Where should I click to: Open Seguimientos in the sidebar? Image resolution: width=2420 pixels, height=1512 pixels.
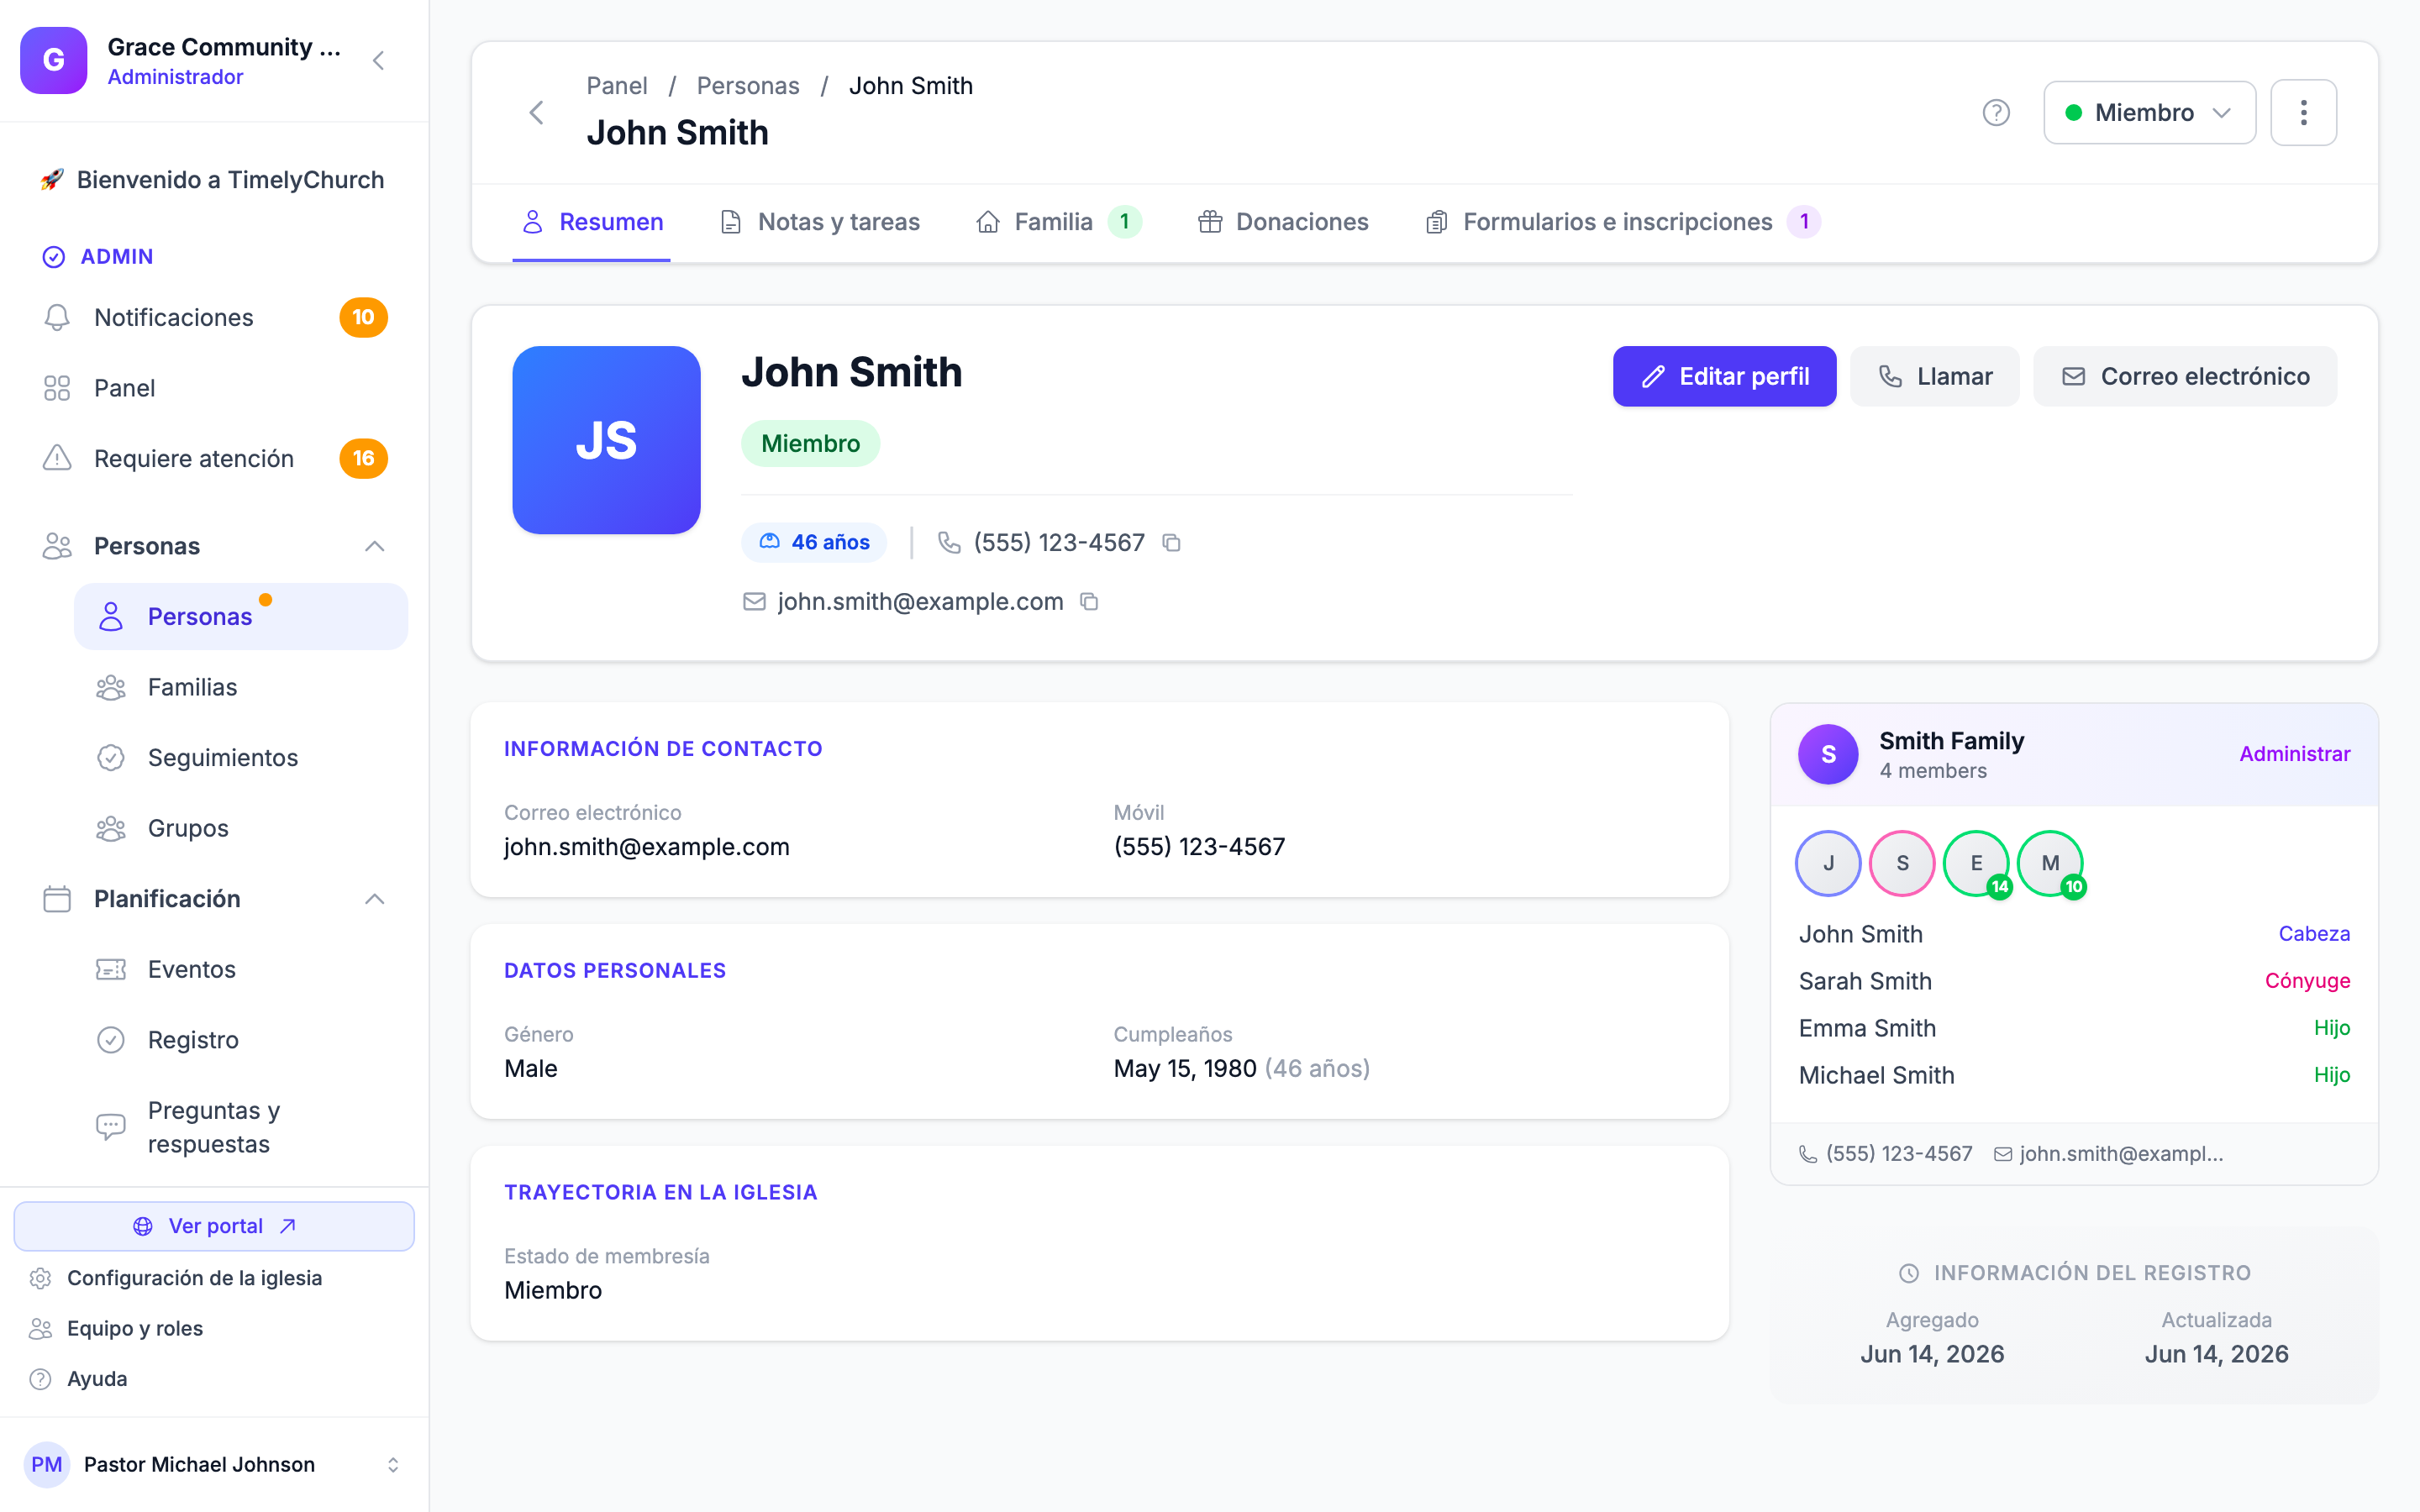click(241, 758)
